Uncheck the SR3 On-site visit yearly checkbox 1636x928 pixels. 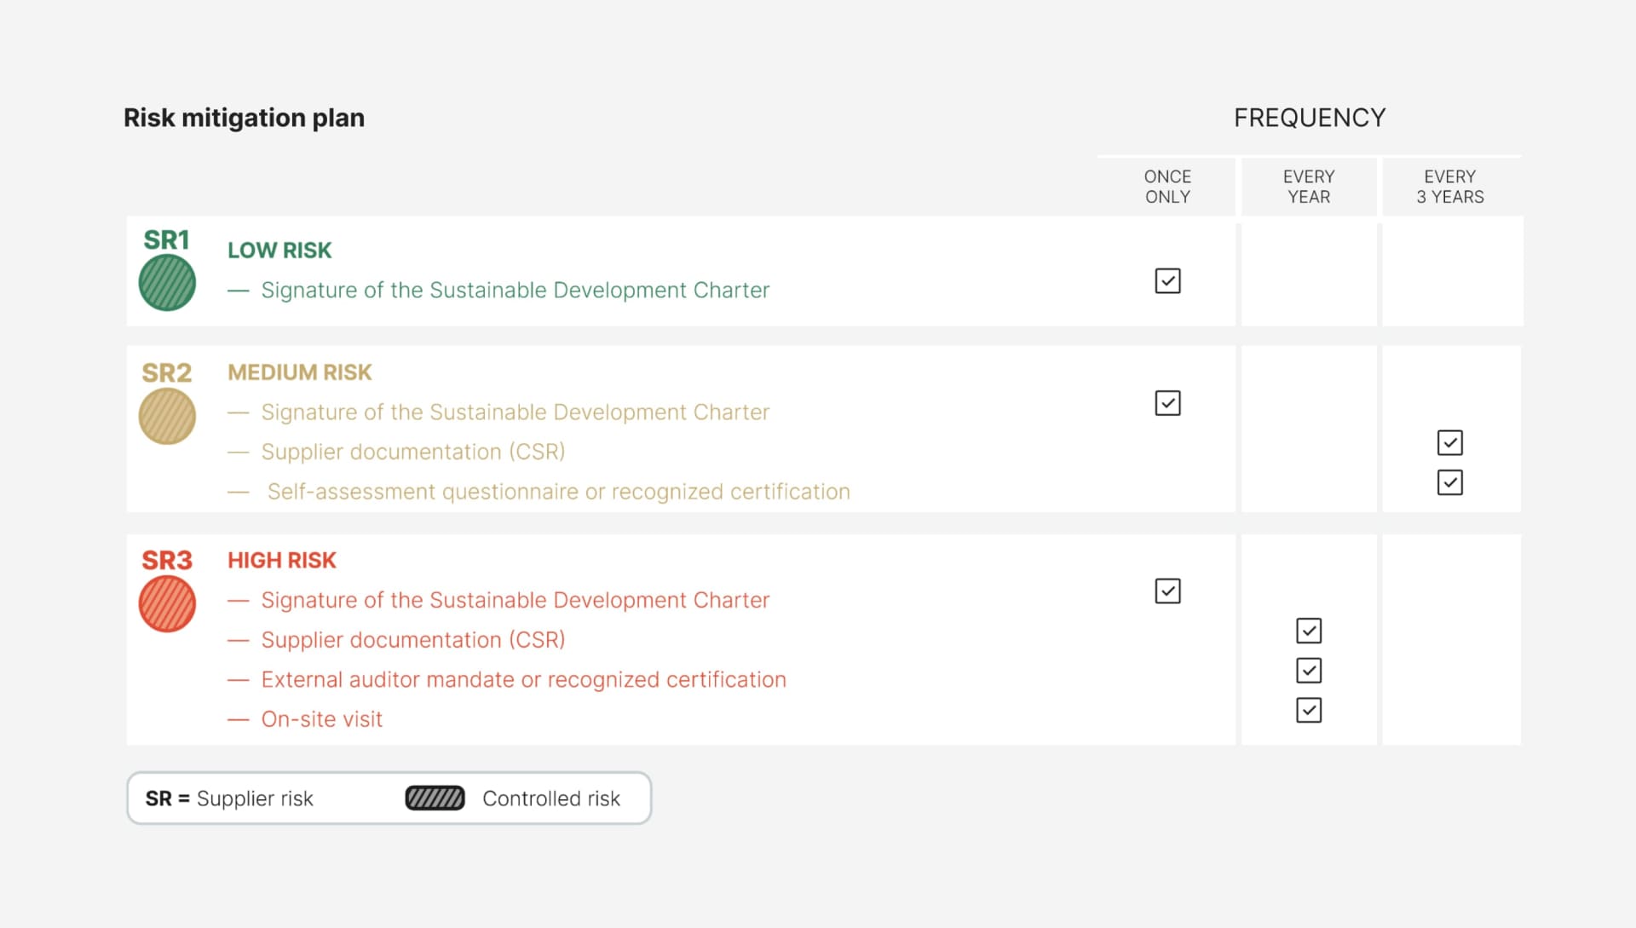(1309, 710)
